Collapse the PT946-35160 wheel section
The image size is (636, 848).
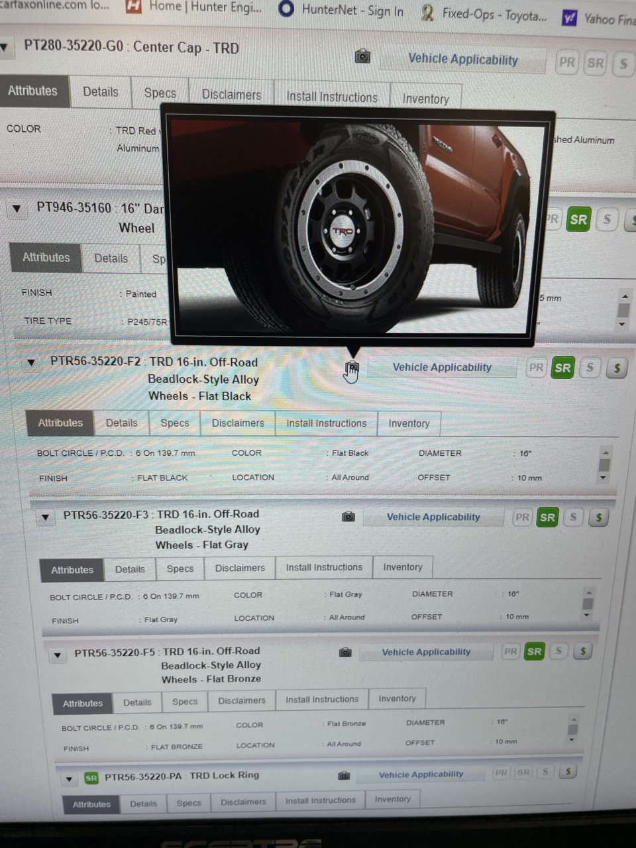click(x=17, y=209)
